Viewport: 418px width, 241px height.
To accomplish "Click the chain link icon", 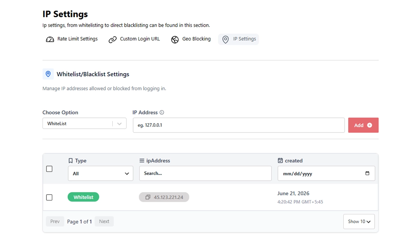I will pos(113,40).
